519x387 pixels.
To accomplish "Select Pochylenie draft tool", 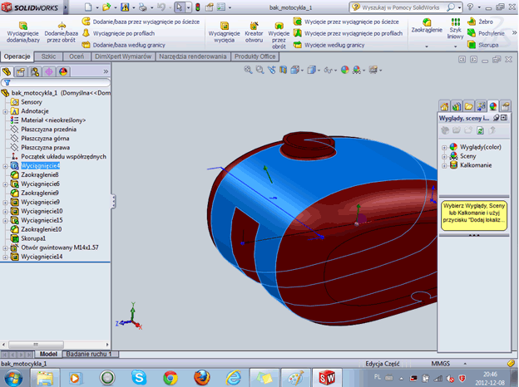I will 486,33.
